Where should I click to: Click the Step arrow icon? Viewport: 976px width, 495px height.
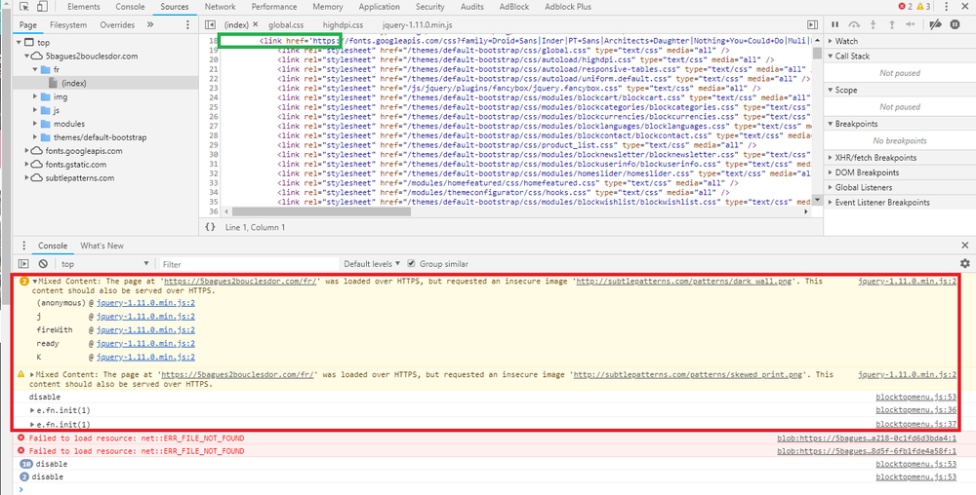click(x=910, y=24)
